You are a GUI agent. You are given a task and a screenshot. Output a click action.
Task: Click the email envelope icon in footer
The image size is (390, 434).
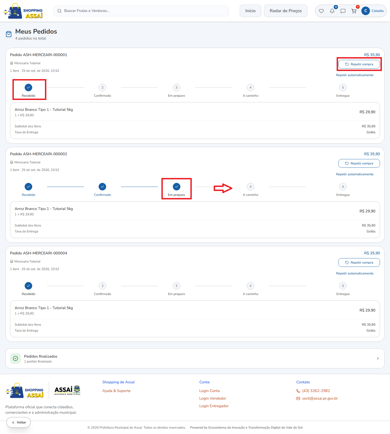tap(298, 399)
